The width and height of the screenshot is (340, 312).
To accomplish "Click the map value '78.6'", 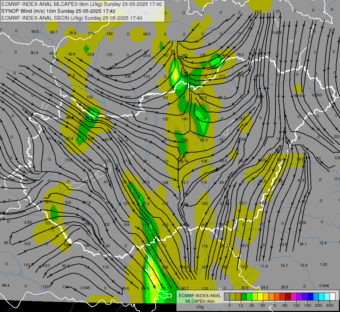I will (x=73, y=33).
